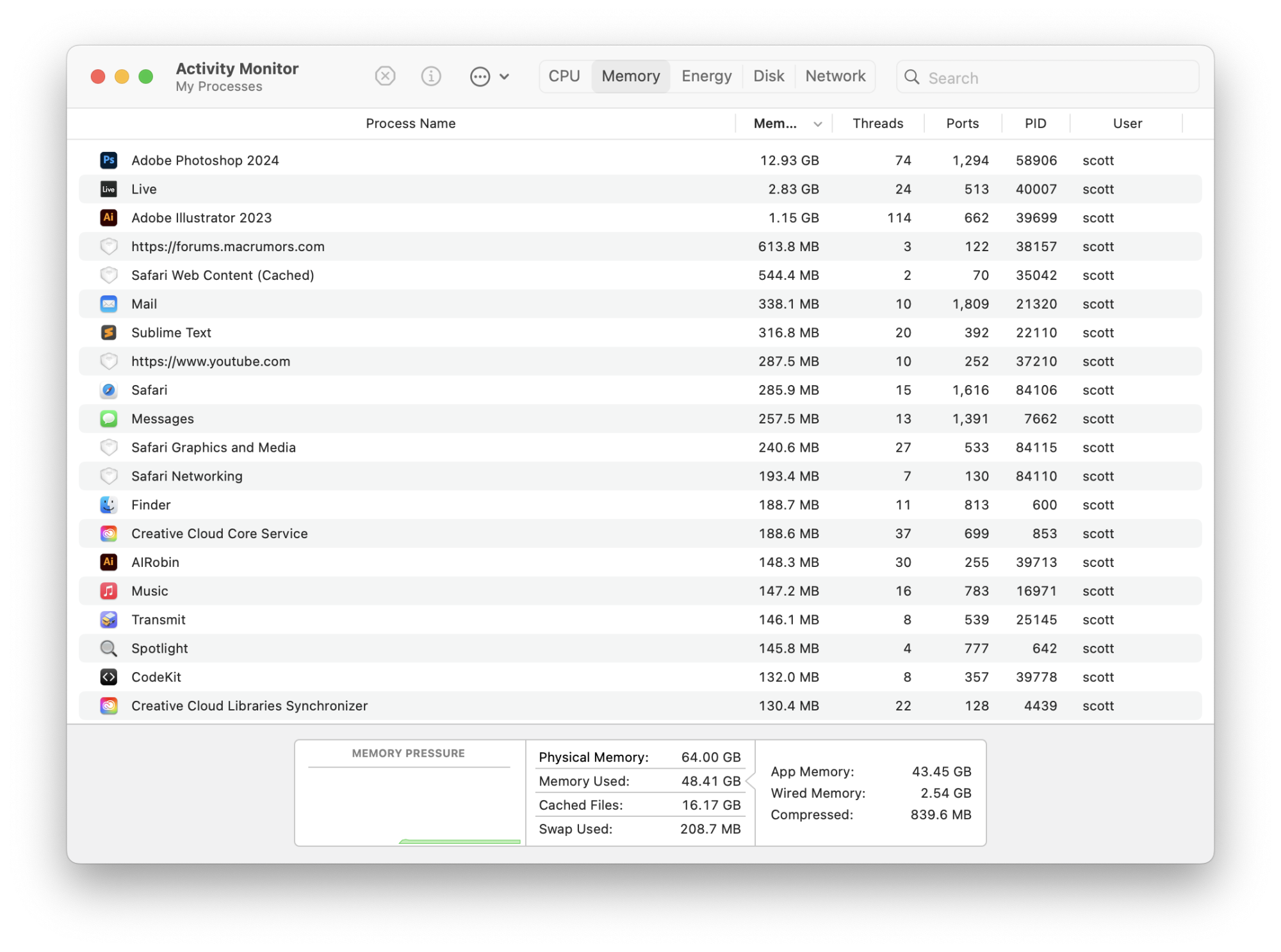Select the Adobe Photoshop 2024 process name
The image size is (1281, 952).
click(205, 160)
